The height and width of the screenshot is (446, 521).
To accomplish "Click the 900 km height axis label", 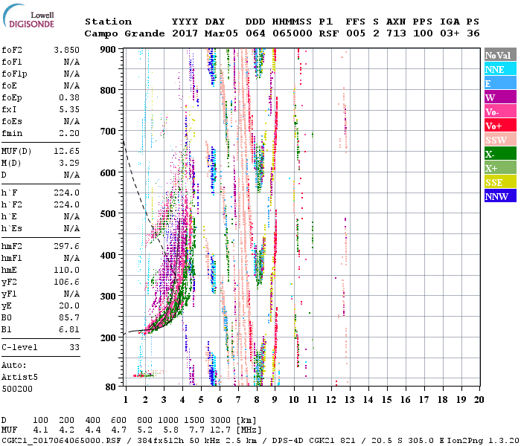I will click(109, 50).
